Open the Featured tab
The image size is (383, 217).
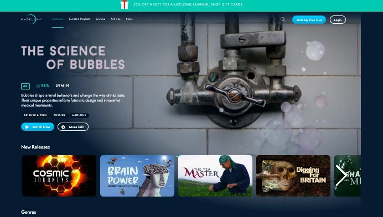(58, 19)
